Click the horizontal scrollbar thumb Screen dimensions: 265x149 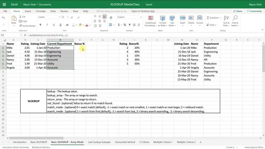click(x=36, y=138)
